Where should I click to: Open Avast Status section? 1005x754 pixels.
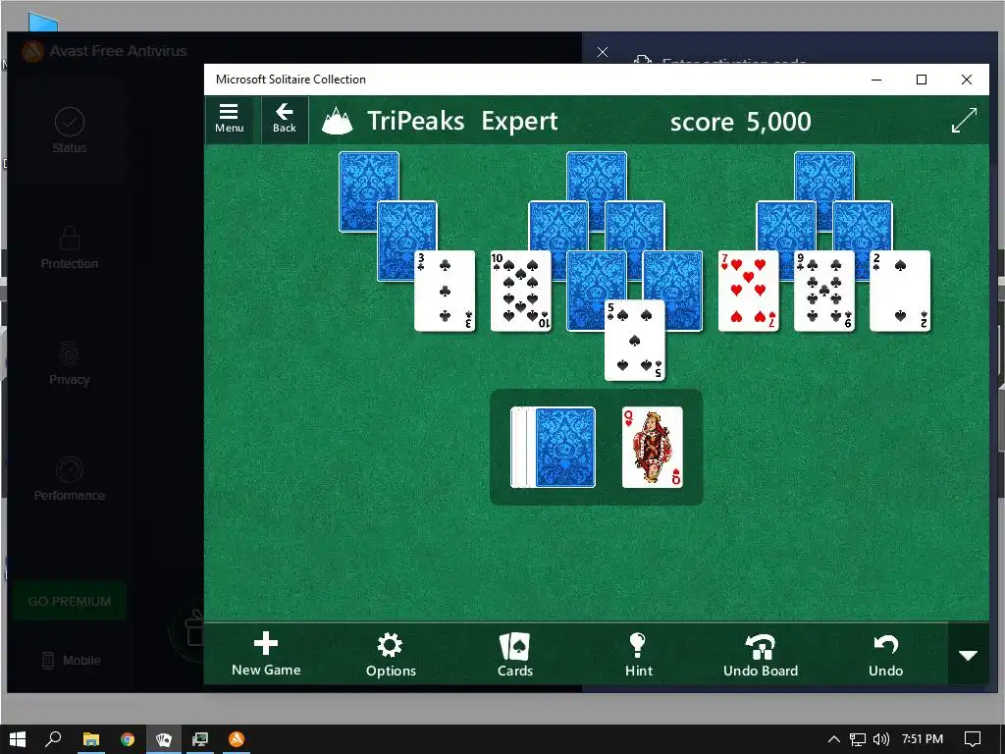coord(70,132)
